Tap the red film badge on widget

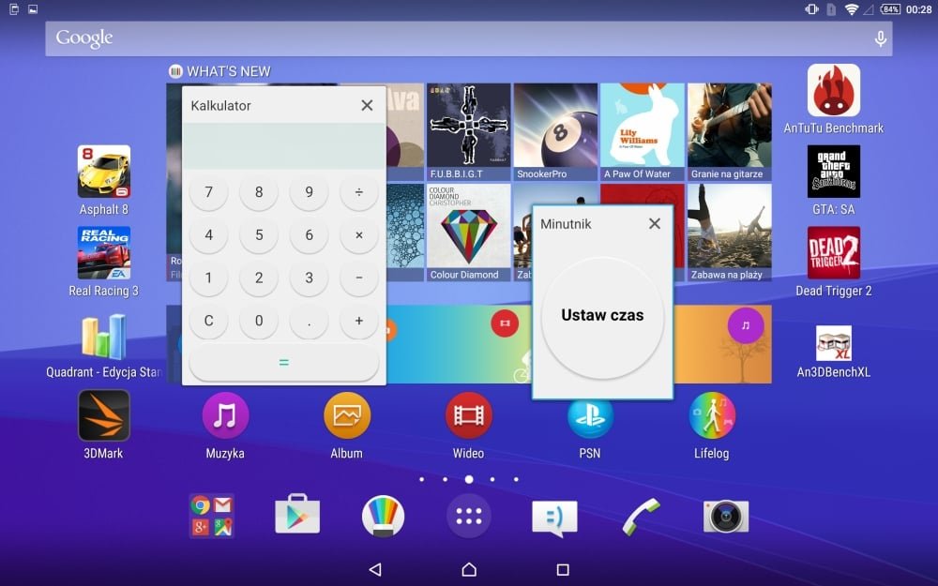[505, 323]
